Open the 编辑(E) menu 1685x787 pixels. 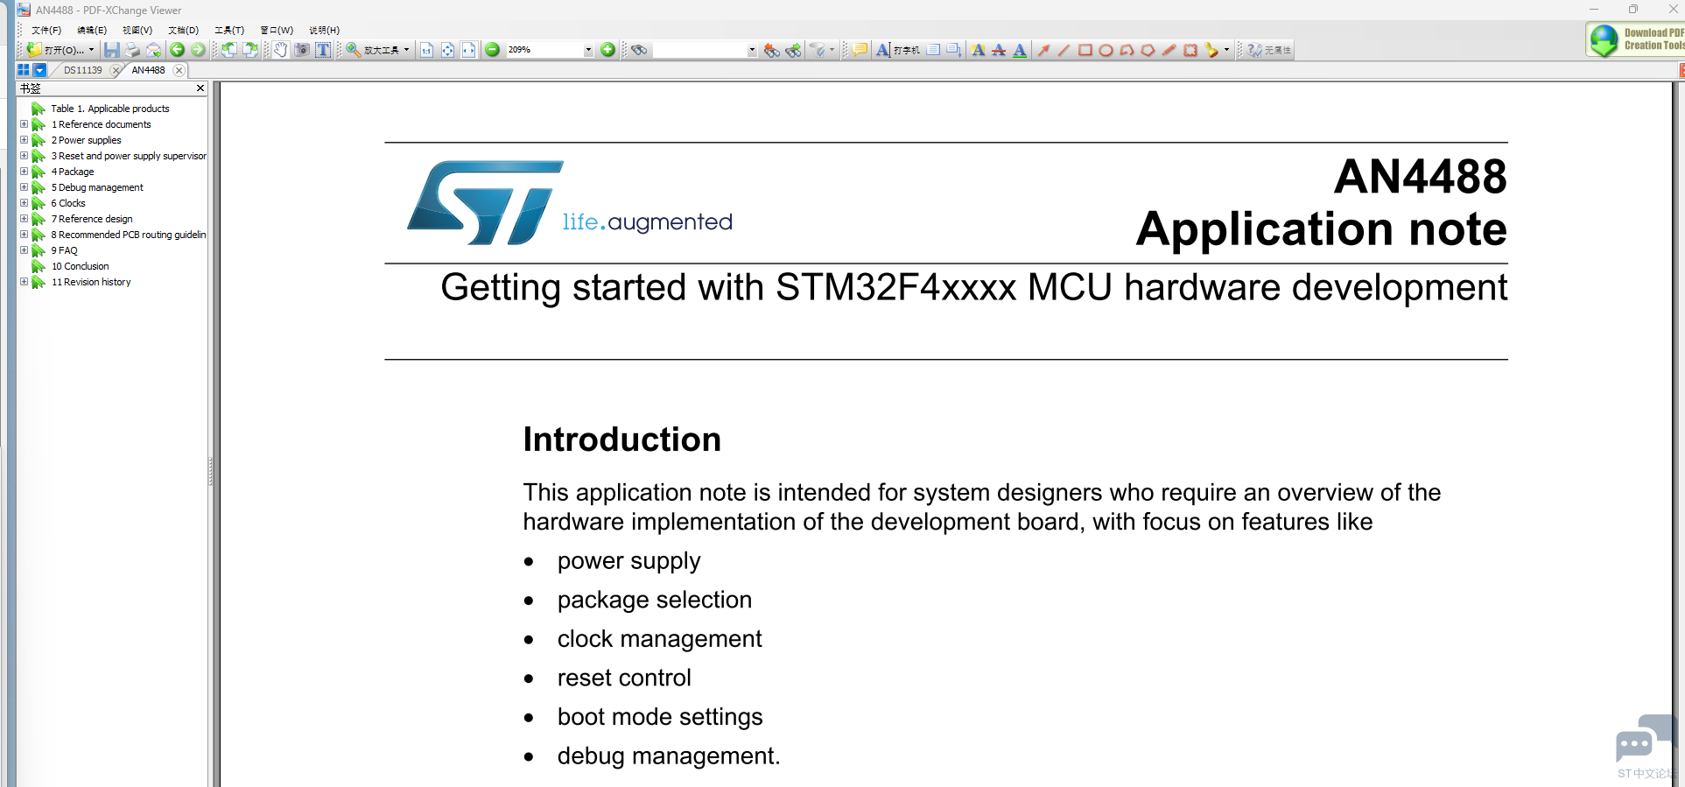(x=92, y=30)
